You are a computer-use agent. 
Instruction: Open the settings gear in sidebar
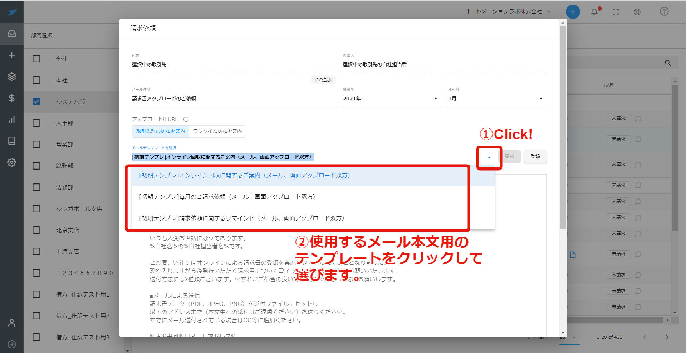point(12,162)
